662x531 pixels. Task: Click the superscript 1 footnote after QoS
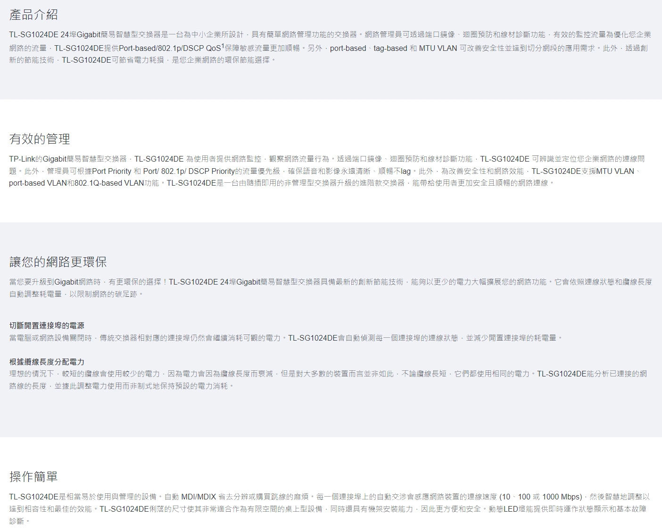223,46
